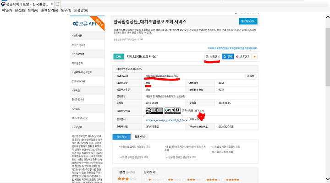Click the OPEN public license badge

(x=173, y=111)
